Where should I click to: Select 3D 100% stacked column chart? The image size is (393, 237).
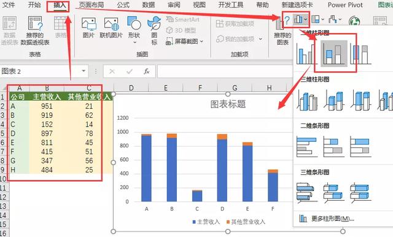[360, 100]
